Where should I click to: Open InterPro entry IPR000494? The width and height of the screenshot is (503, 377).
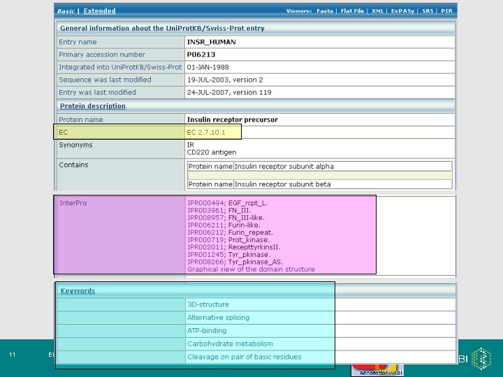click(x=205, y=203)
